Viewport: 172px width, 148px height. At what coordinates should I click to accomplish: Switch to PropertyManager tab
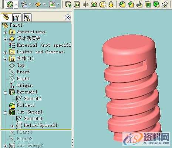[x=17, y=17]
